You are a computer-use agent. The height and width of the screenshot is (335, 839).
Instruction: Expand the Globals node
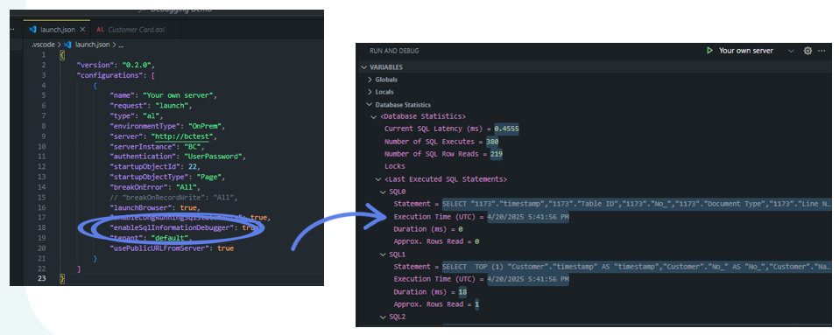point(370,80)
